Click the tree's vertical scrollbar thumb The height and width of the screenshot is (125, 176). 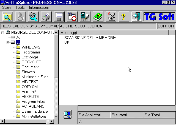point(56,56)
